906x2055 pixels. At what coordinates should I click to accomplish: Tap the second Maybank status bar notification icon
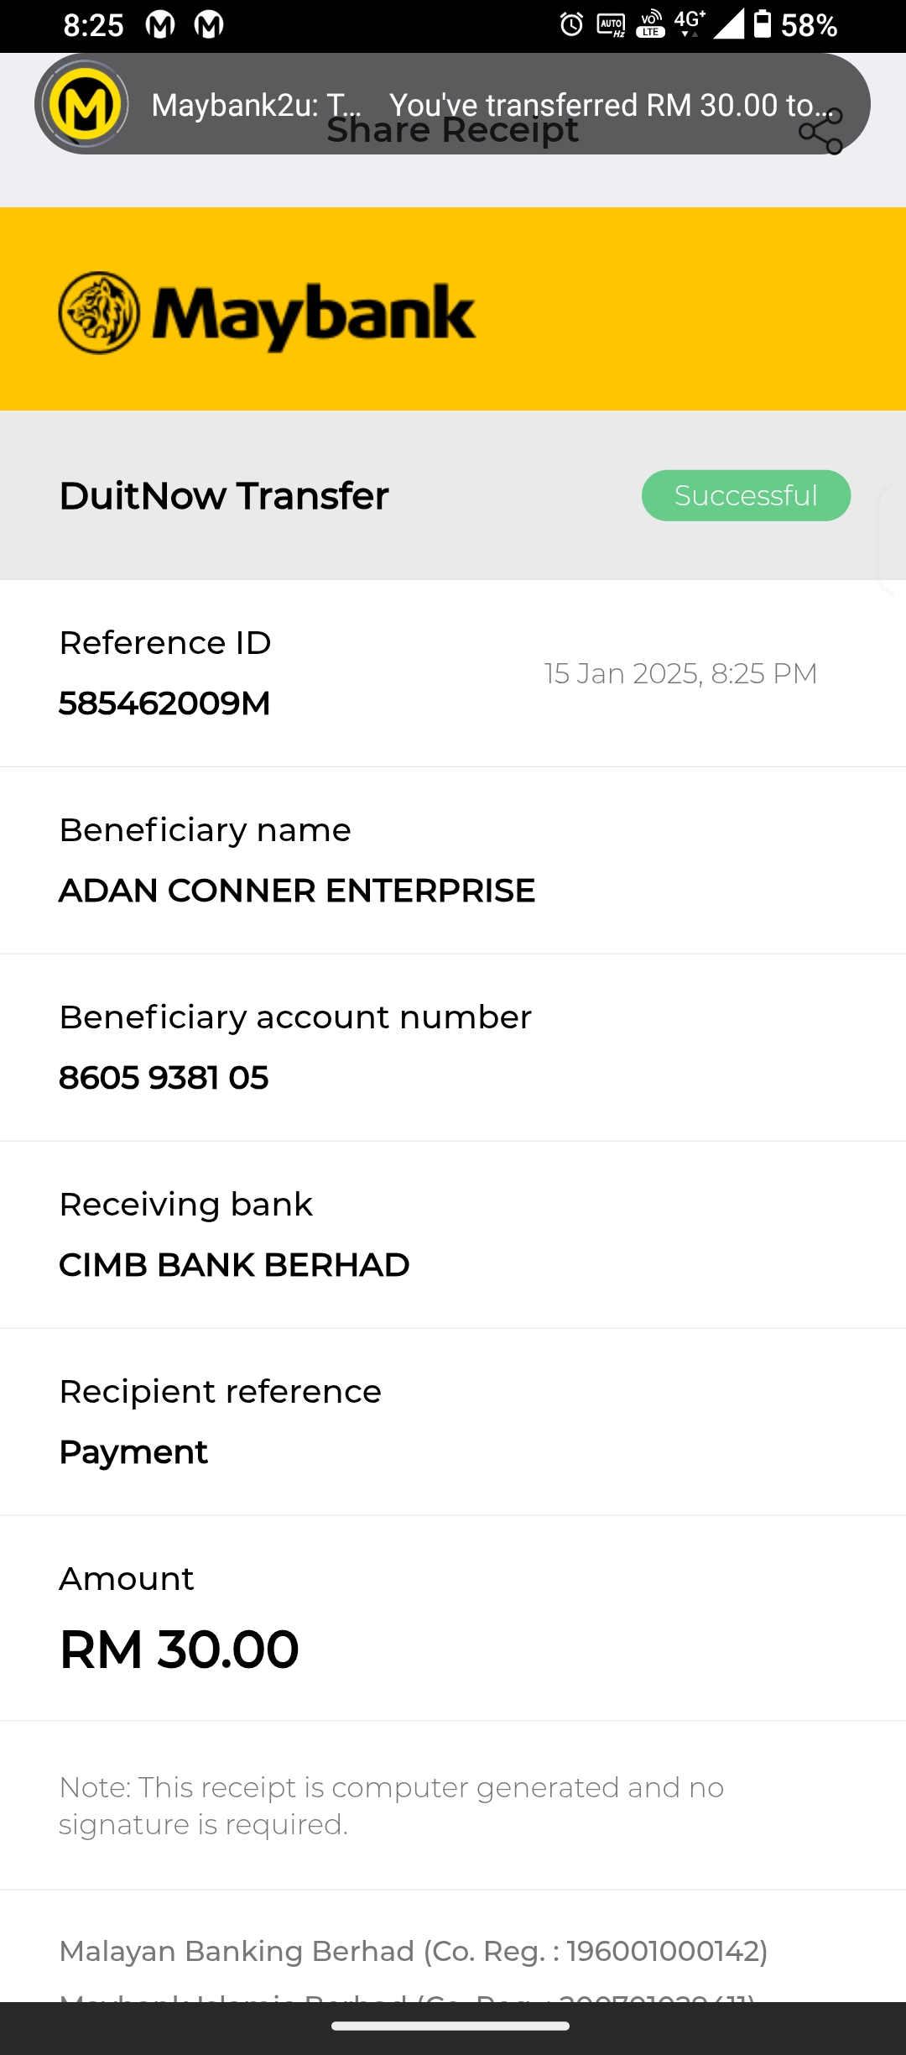pyautogui.click(x=209, y=25)
